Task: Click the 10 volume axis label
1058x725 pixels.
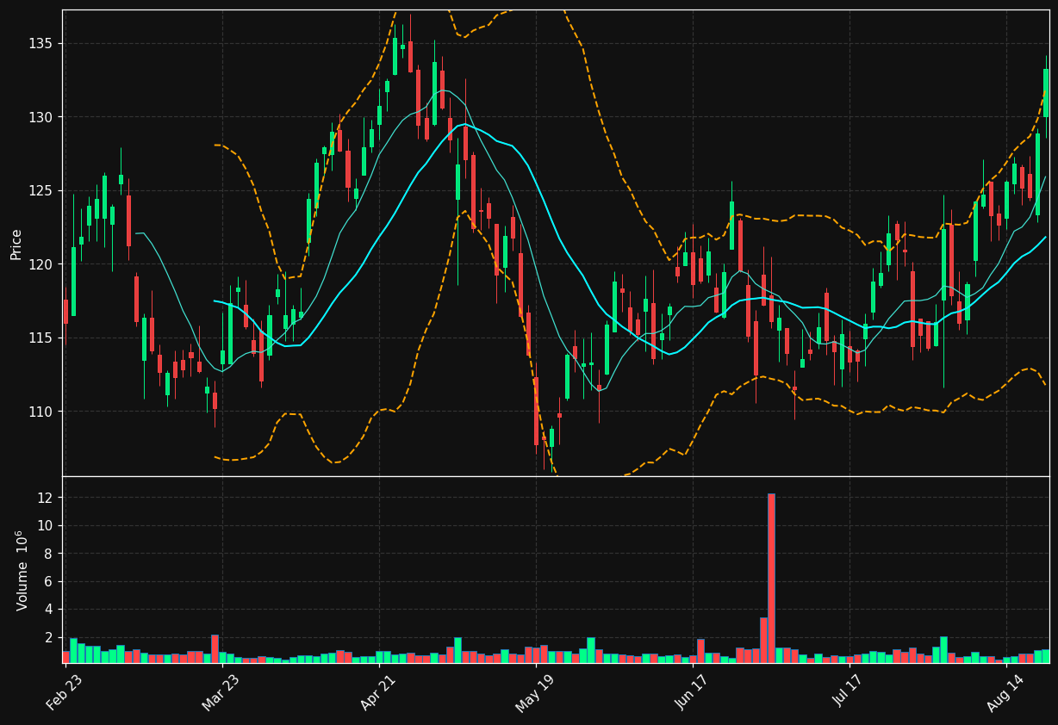Action: coord(46,525)
